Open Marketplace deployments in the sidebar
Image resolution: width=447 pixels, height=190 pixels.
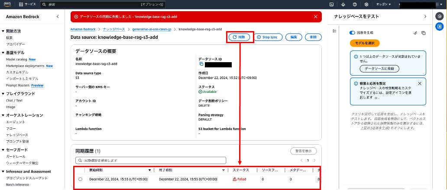25,66
